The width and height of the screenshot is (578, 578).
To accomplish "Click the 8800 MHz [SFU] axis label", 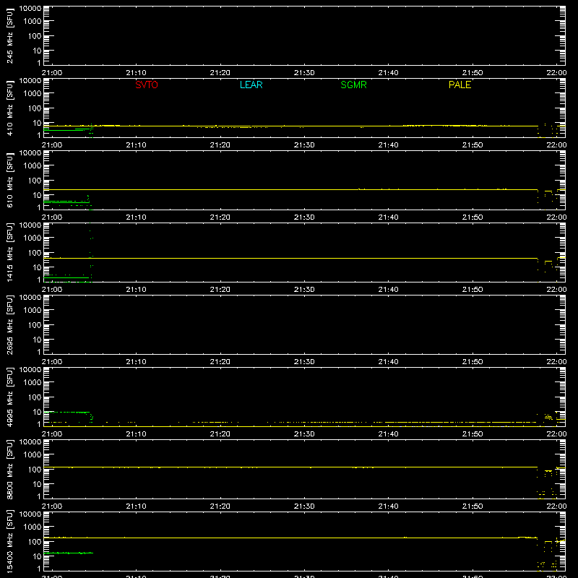I will (9, 469).
